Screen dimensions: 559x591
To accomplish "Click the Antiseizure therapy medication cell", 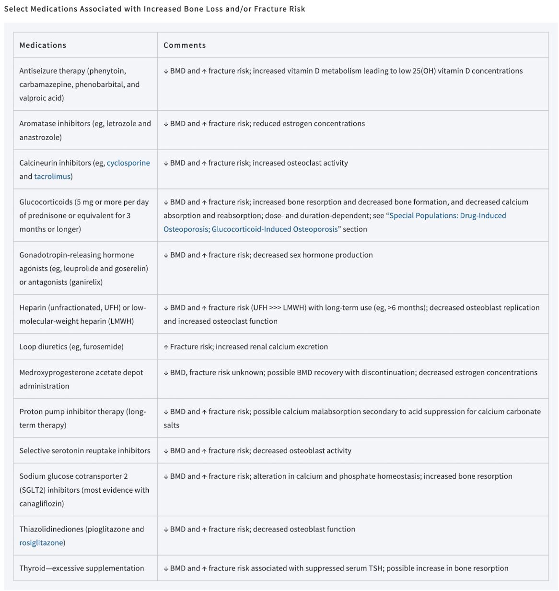I will [x=85, y=84].
